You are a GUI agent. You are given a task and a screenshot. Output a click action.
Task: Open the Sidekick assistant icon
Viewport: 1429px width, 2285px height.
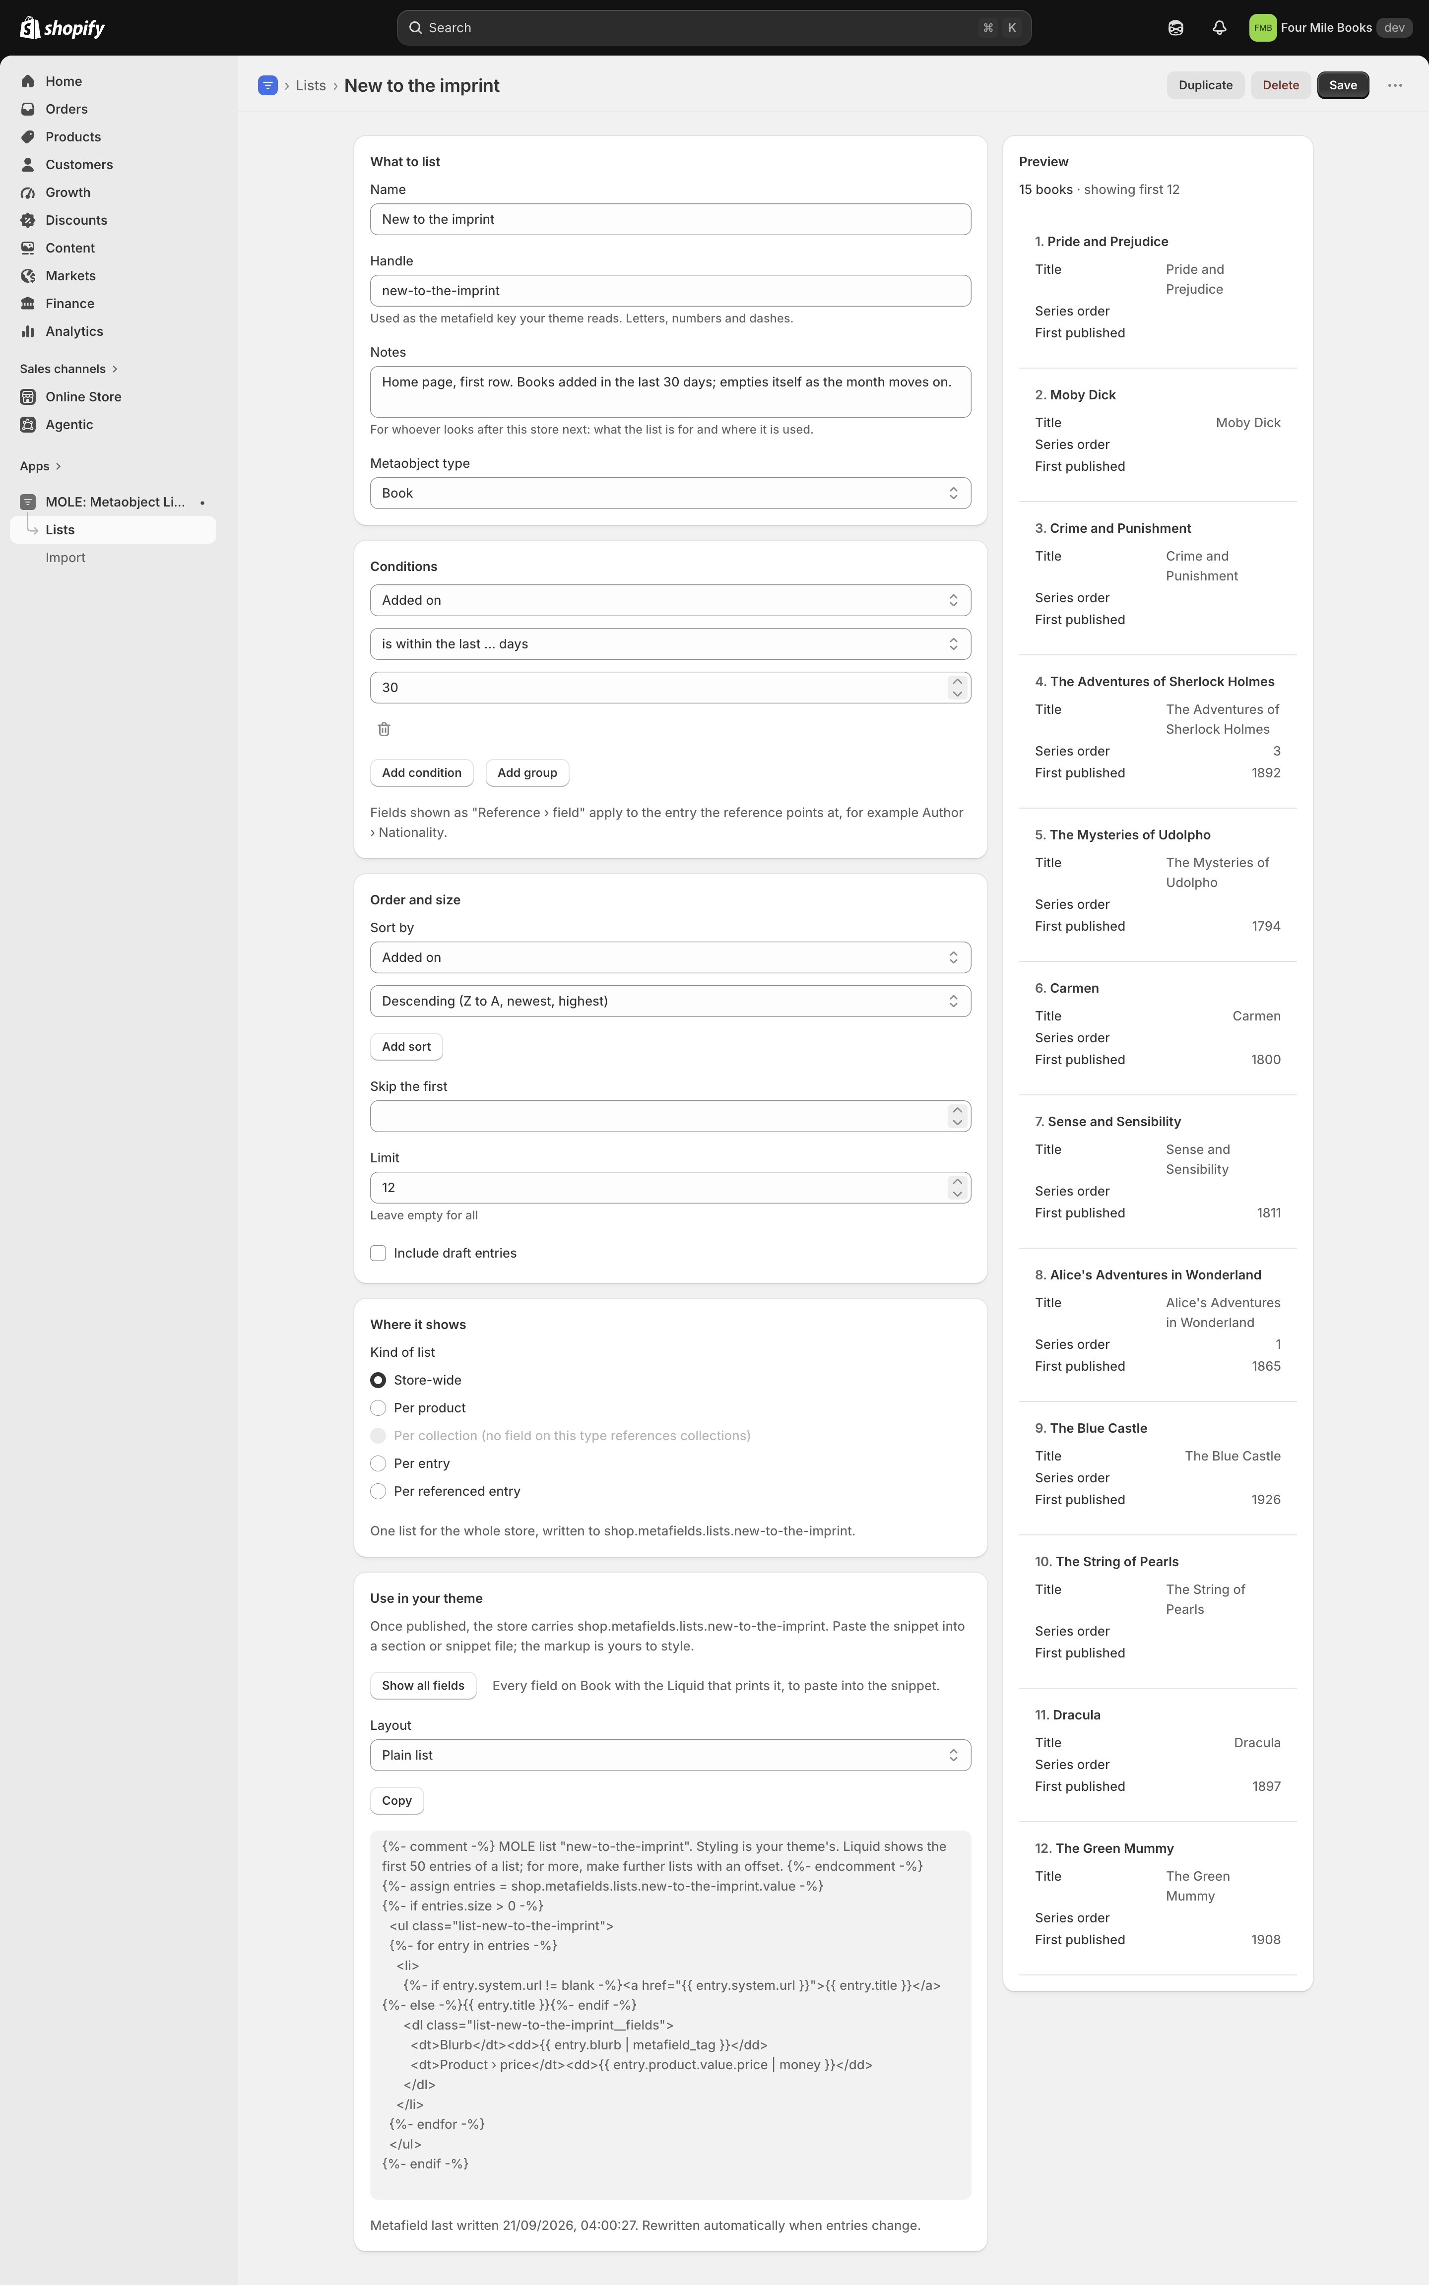point(1175,27)
